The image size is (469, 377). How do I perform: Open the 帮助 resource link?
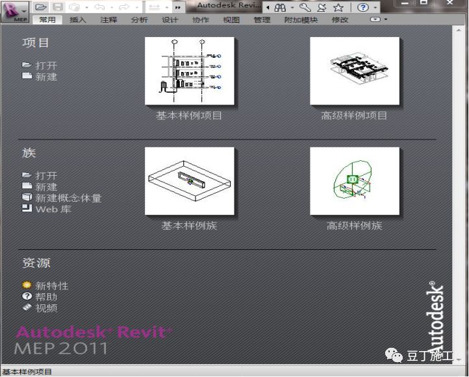(x=46, y=297)
